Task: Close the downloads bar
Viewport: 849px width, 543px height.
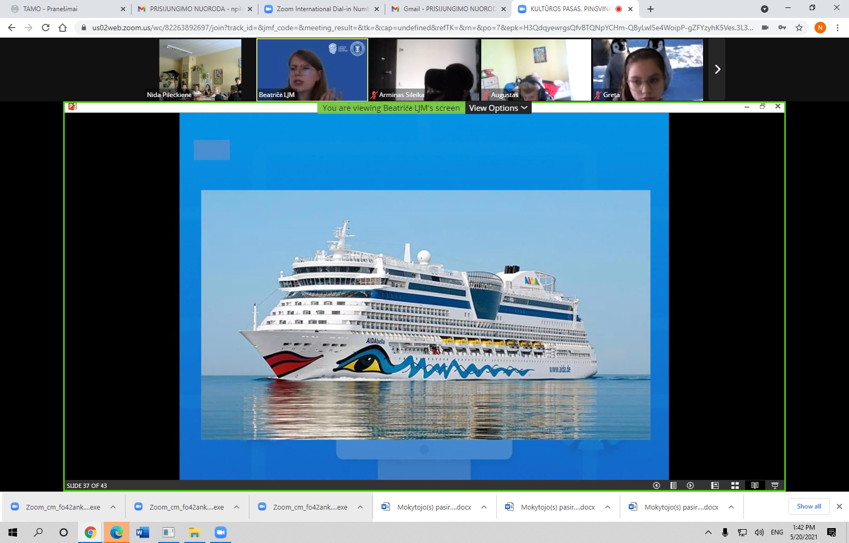Action: 839,506
